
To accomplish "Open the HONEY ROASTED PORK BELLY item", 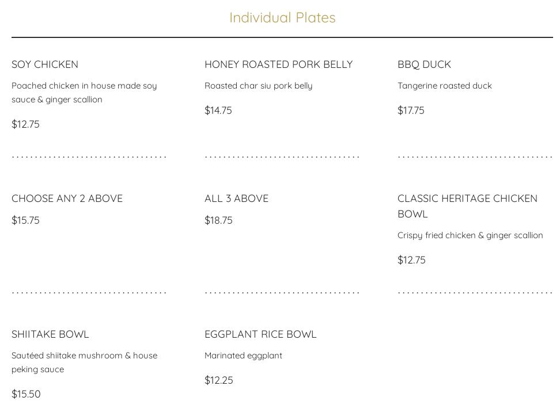I will 278,64.
